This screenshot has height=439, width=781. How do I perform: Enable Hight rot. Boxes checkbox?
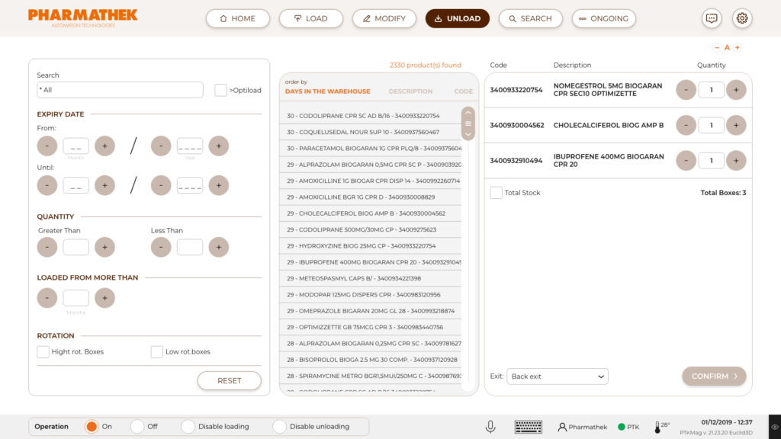click(43, 352)
